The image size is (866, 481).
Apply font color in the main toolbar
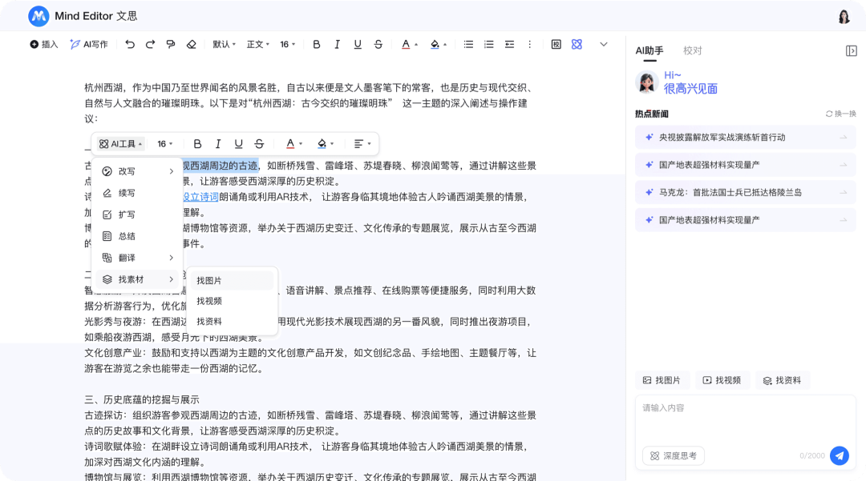(406, 45)
